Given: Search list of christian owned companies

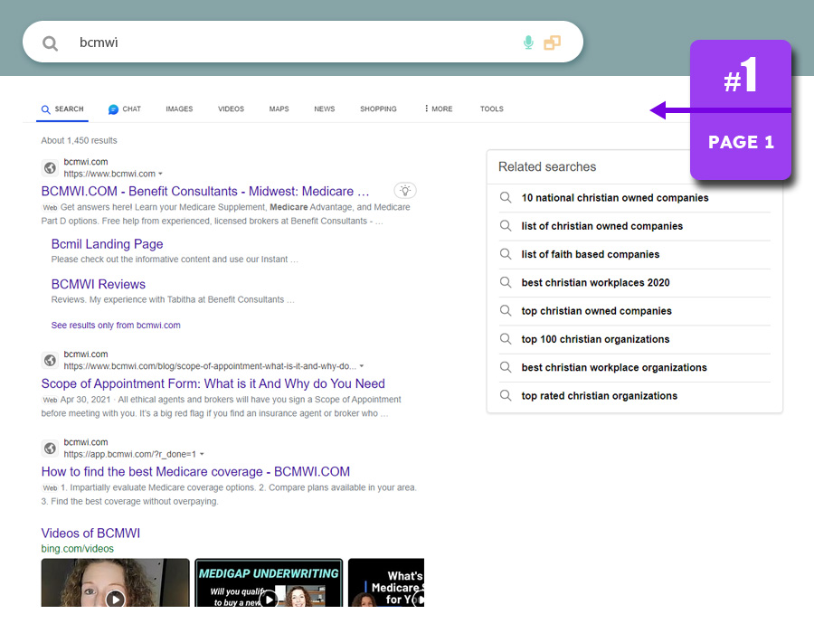Looking at the screenshot, I should [x=602, y=226].
